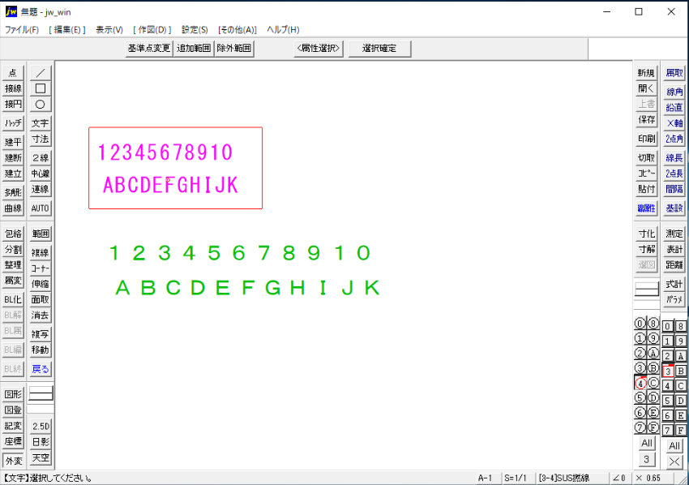689x485 pixels.
Task: Click the <属性選択> button
Action: (319, 49)
